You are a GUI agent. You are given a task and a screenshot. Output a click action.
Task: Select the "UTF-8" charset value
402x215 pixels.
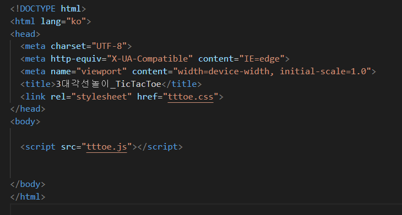coord(109,46)
